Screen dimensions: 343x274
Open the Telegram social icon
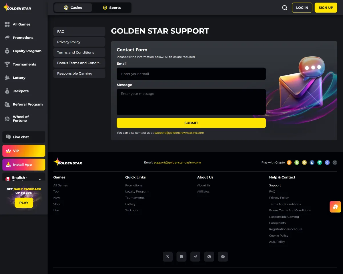pos(195,257)
